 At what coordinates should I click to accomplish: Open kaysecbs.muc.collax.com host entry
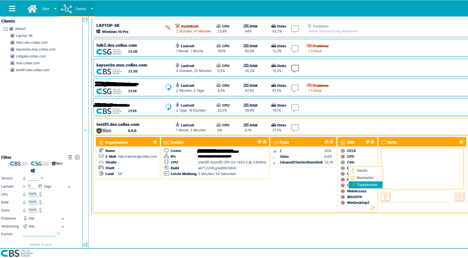pyautogui.click(x=122, y=65)
